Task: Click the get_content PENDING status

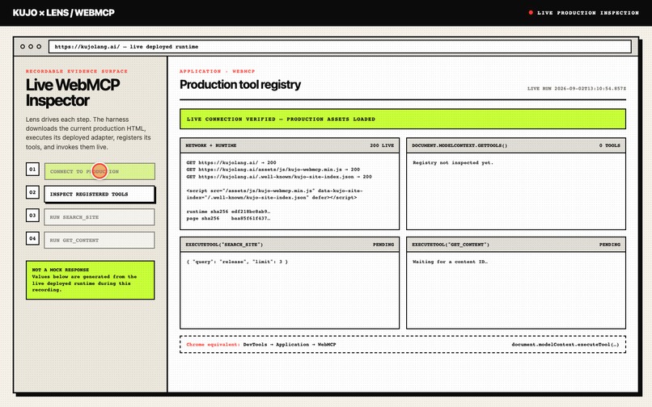Action: click(610, 245)
